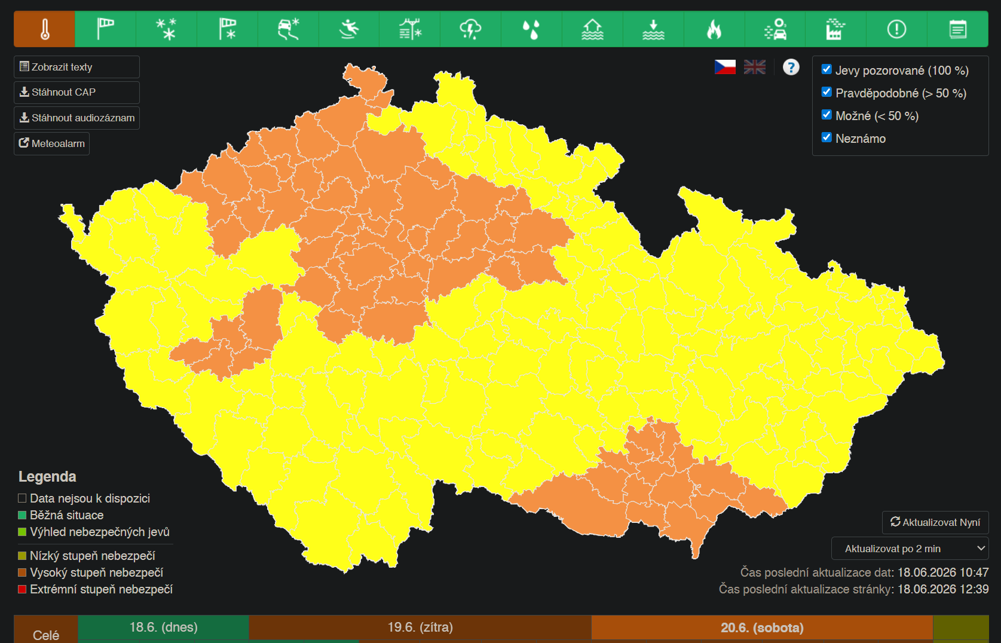
Task: Toggle Jevy pozorované (100 %) checkbox
Action: 827,69
